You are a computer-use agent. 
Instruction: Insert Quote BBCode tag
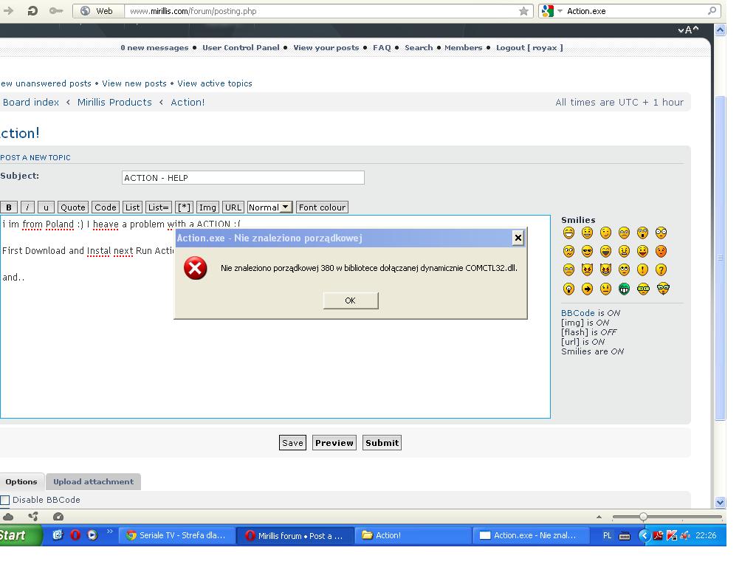73,207
